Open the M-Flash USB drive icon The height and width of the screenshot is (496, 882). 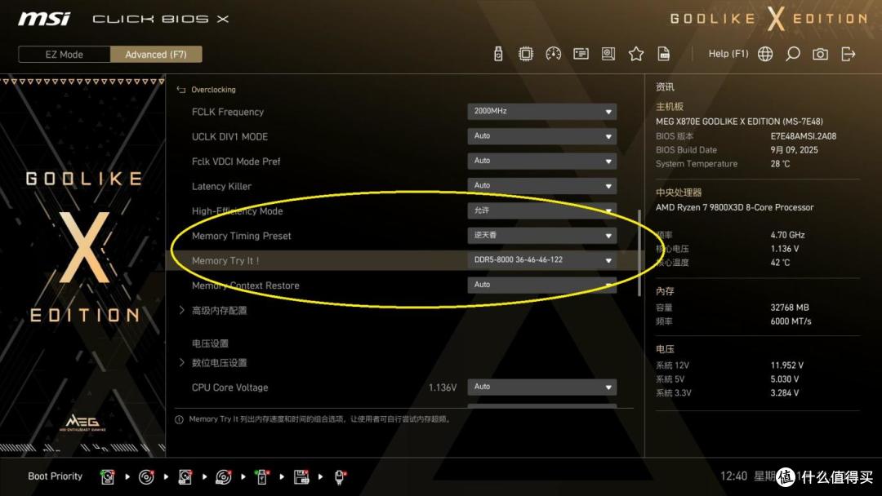click(498, 54)
